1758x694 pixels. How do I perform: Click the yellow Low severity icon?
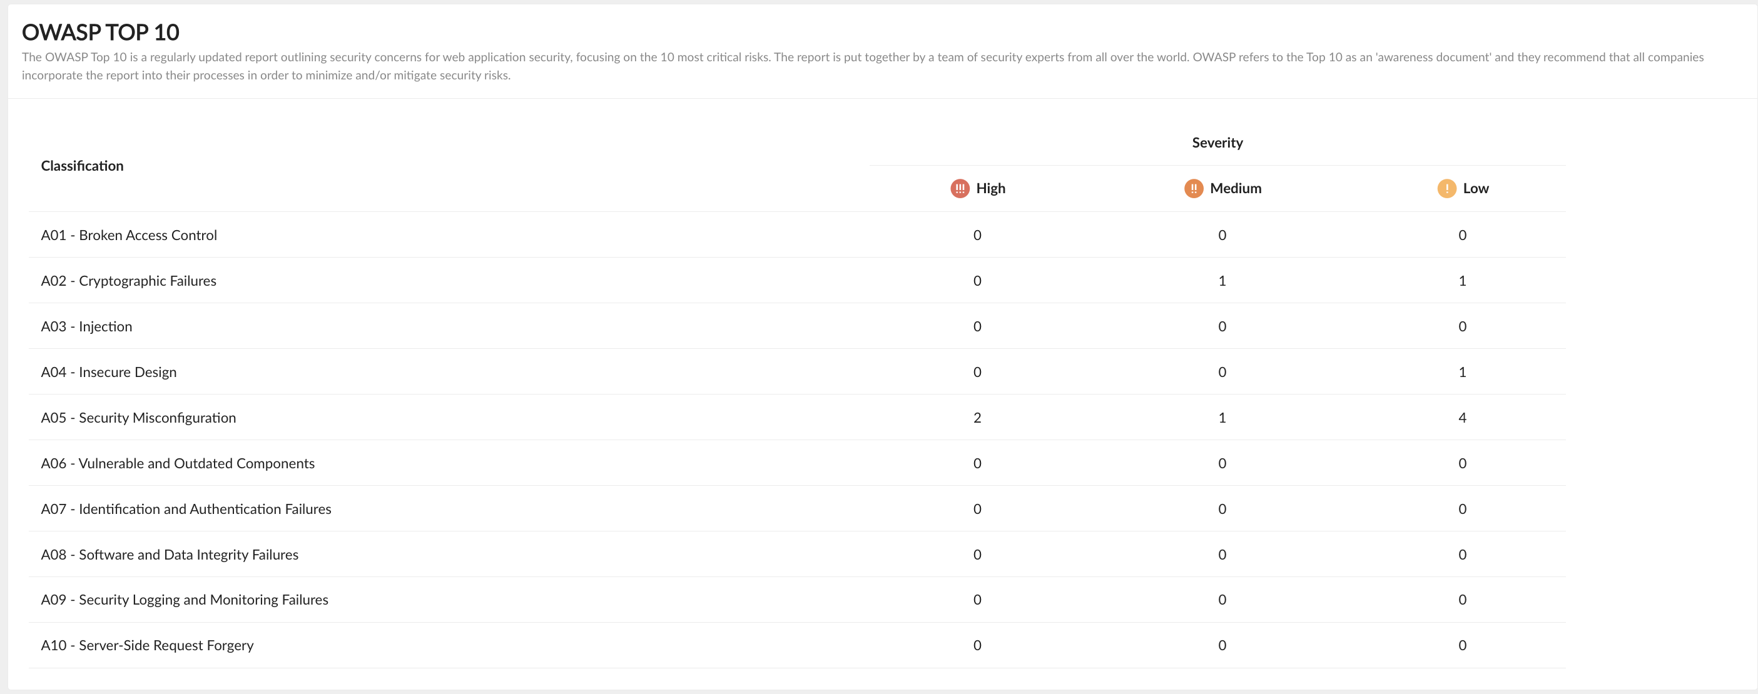pos(1446,188)
